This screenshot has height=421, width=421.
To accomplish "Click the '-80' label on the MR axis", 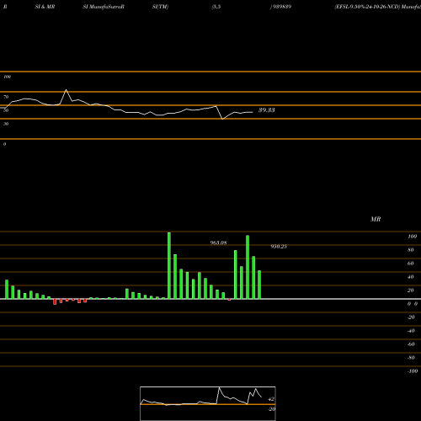I will pos(411,358).
